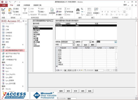Click the Paste icon in the ribbon
The image size is (138, 100).
(10, 10)
